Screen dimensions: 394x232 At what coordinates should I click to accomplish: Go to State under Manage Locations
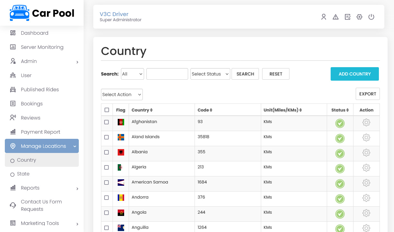point(23,174)
